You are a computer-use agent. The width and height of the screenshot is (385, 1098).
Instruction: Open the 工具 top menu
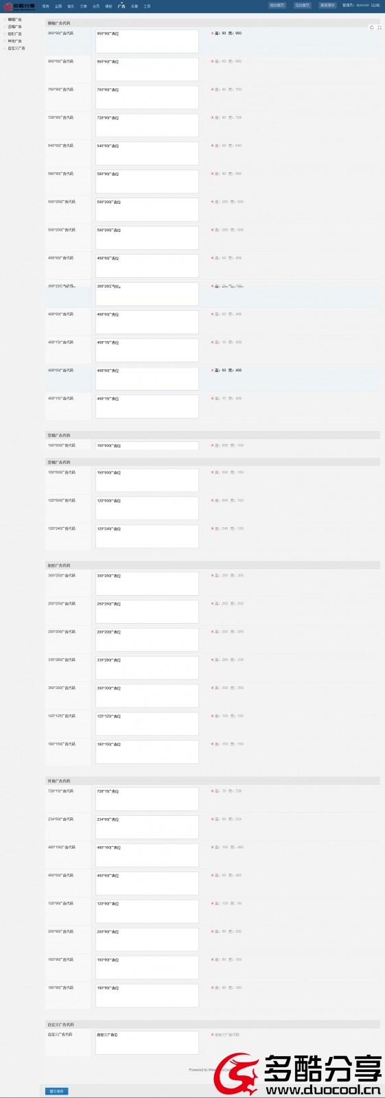pyautogui.click(x=147, y=6)
